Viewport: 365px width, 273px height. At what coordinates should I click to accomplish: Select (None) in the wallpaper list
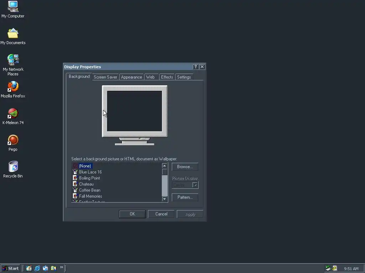click(85, 166)
